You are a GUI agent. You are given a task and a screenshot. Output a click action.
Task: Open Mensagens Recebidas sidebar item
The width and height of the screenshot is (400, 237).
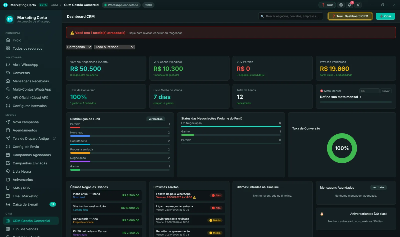coord(31,81)
